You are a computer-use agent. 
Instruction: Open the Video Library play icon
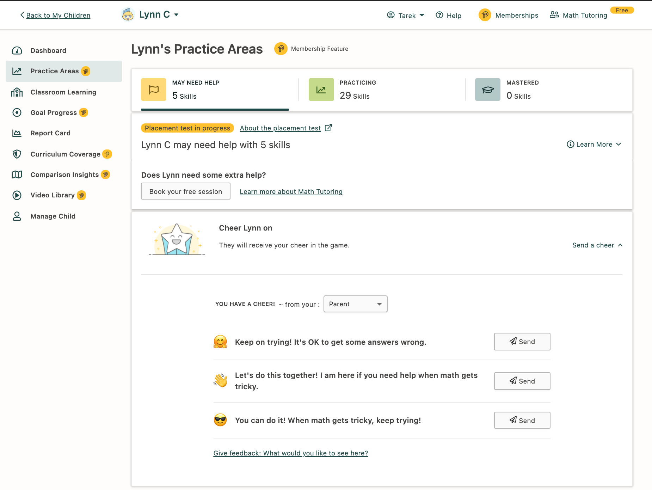17,195
